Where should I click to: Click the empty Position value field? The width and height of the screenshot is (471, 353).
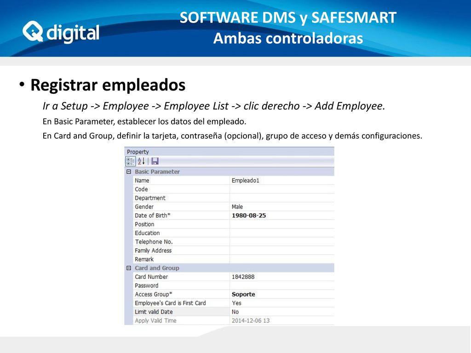tap(282, 224)
